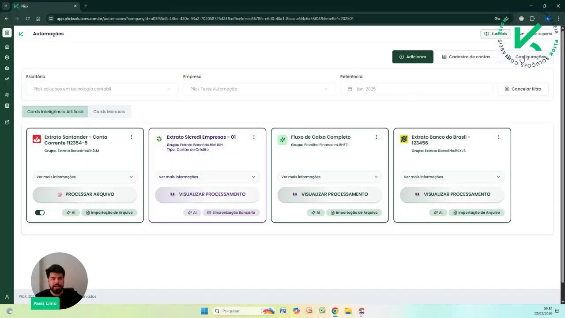Click the browser address bar URL

point(205,19)
